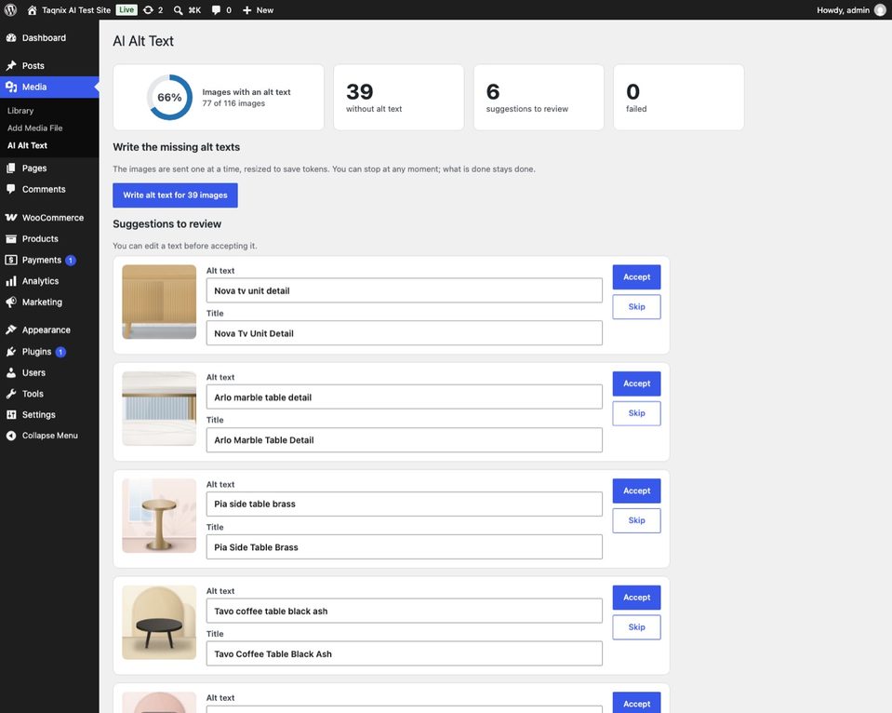Click the Analytics bar chart icon

[x=11, y=281]
